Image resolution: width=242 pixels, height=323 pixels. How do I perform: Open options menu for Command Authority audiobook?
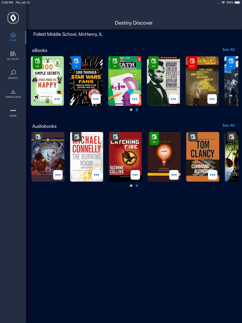point(213,175)
